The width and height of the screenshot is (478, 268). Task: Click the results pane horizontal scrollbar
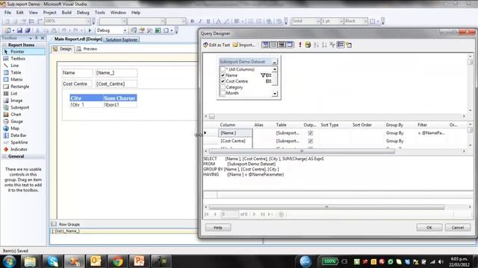[326, 207]
